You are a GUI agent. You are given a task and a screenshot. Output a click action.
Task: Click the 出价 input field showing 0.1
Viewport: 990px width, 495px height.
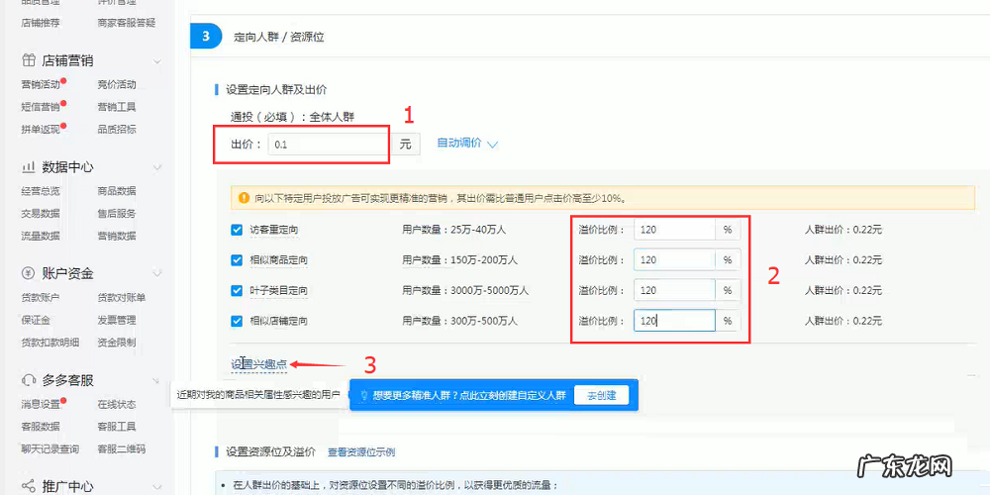click(x=328, y=144)
